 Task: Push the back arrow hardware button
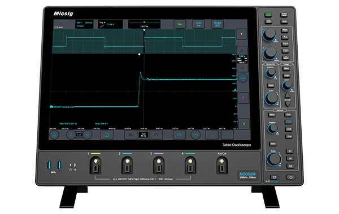point(285,37)
